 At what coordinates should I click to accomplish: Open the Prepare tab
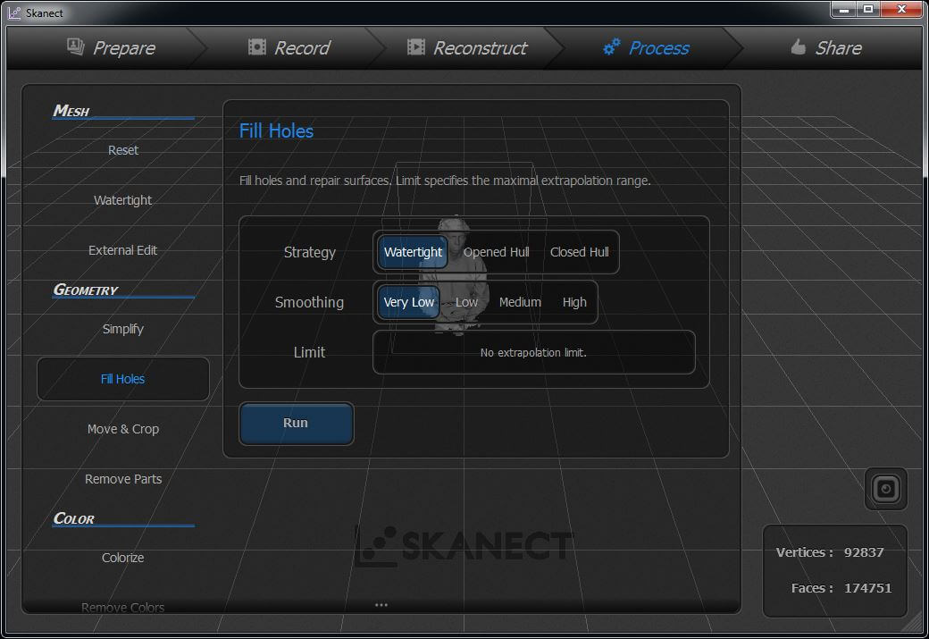tap(111, 47)
